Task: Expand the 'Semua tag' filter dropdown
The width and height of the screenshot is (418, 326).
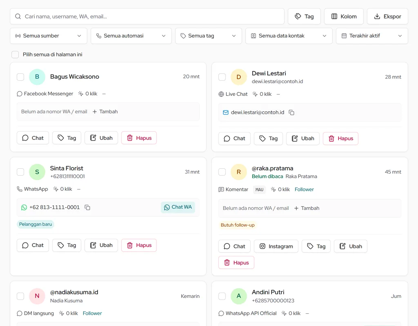Action: point(209,36)
